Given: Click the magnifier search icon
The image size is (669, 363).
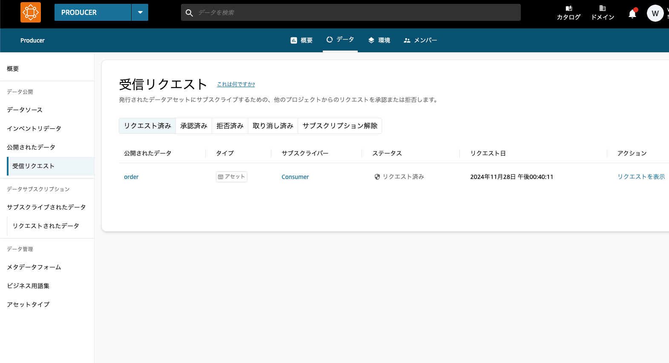Looking at the screenshot, I should [190, 13].
